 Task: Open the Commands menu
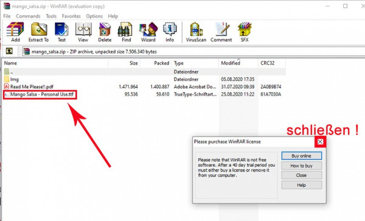pos(28,16)
